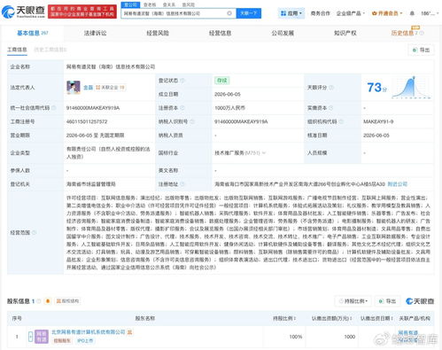Click help icon next to 经营范围
The height and width of the screenshot is (350, 442).
(34, 232)
